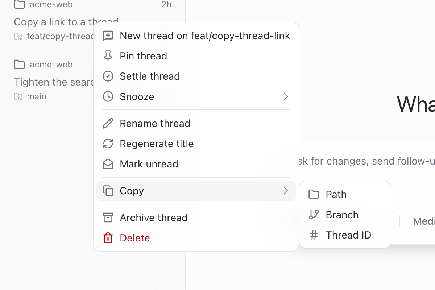
Task: Select Path from the Copy submenu
Action: click(x=345, y=194)
